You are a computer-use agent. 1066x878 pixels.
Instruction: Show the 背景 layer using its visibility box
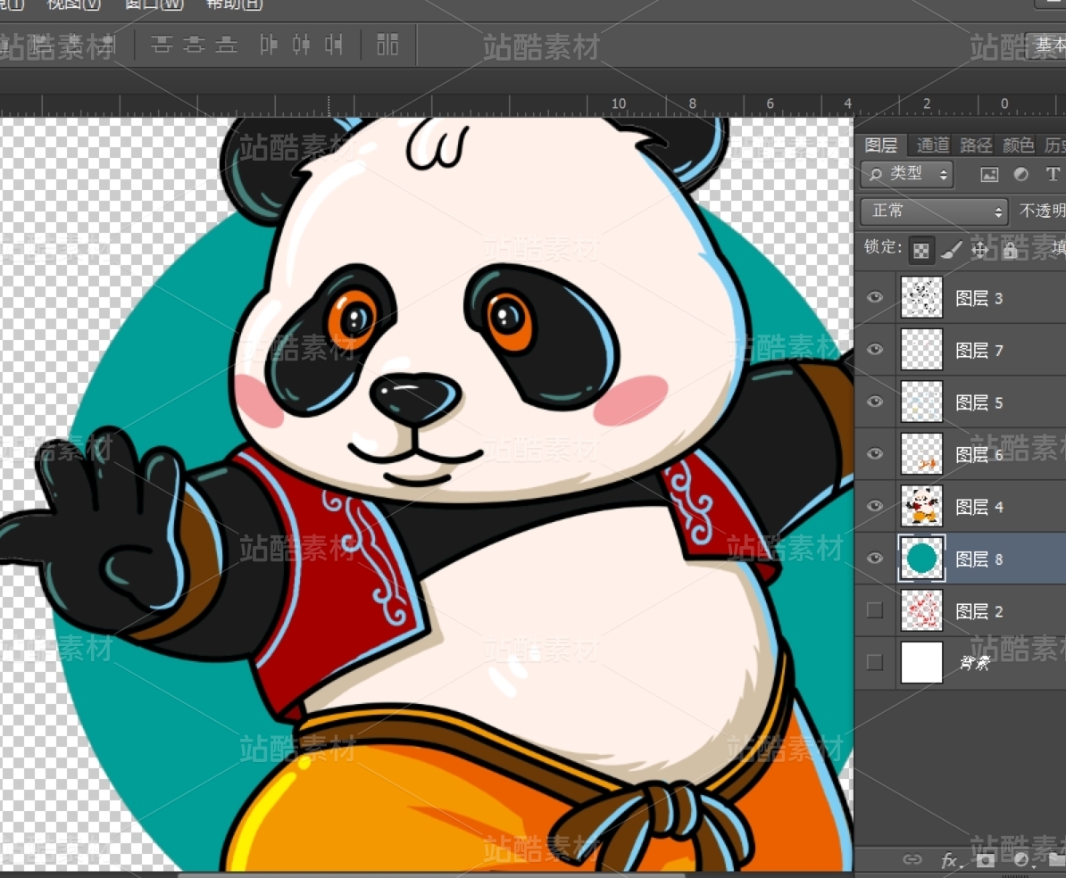pos(875,662)
